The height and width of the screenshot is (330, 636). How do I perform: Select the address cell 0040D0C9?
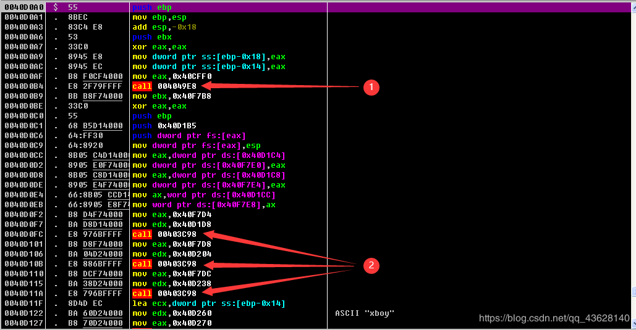point(24,146)
